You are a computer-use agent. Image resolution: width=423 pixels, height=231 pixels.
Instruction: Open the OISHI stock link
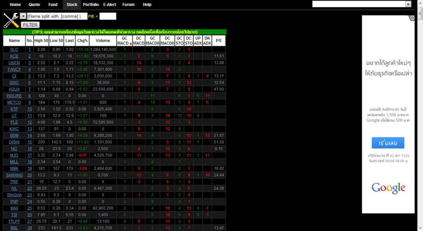point(14,142)
